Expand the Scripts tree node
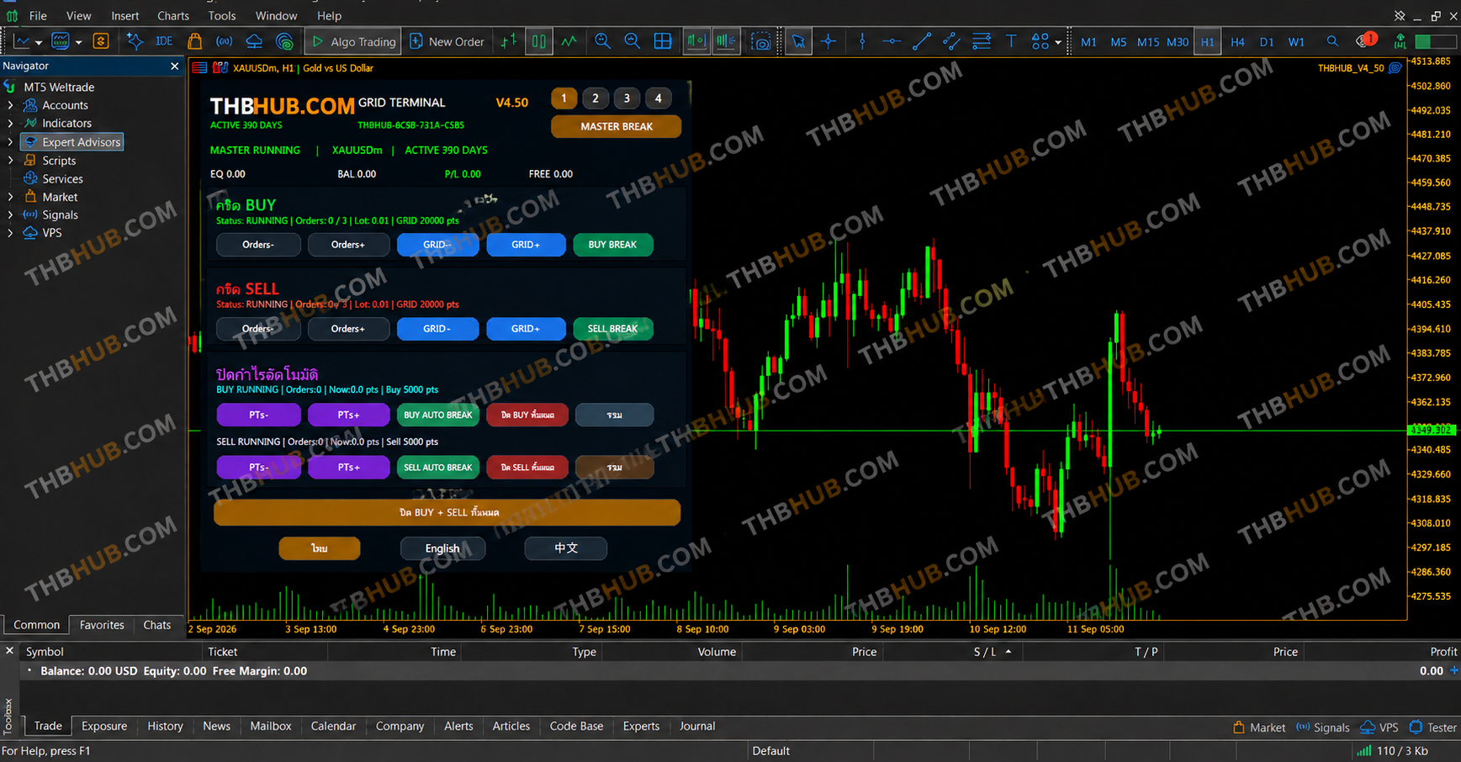1461x762 pixels. pyautogui.click(x=10, y=161)
